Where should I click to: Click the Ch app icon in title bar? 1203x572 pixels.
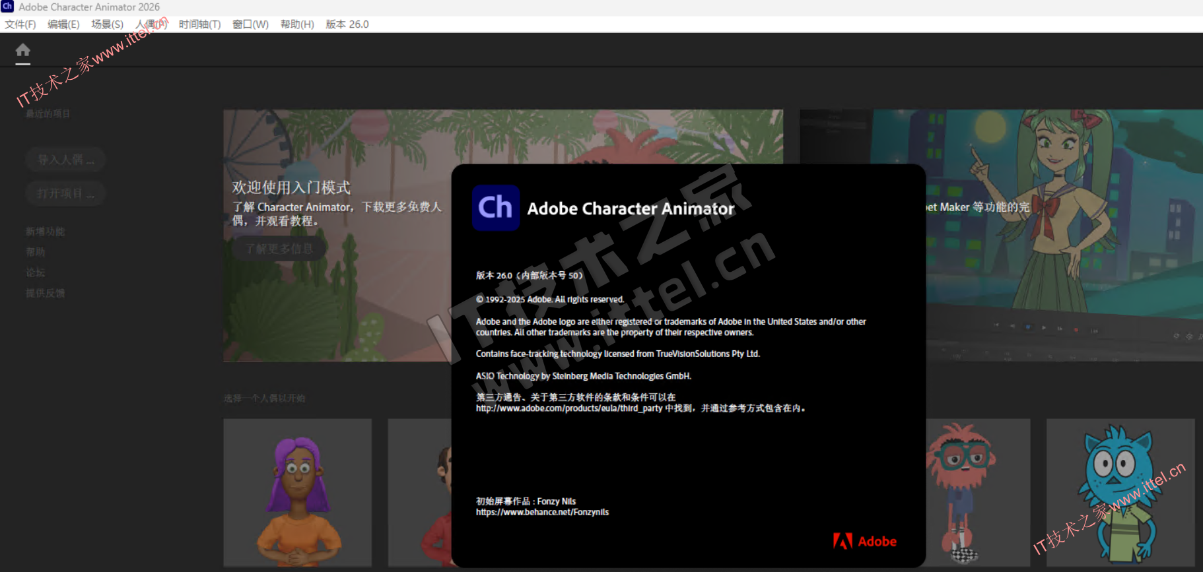click(7, 7)
